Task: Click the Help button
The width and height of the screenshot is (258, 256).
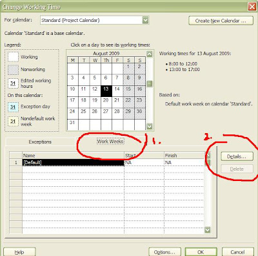Action: (x=19, y=252)
